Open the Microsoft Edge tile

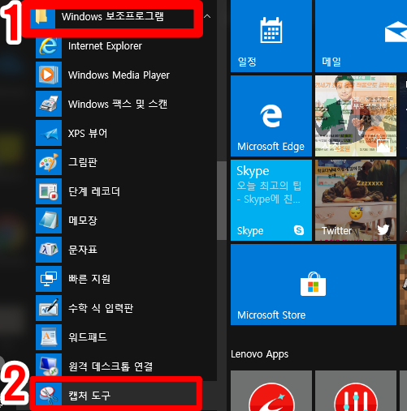(271, 116)
